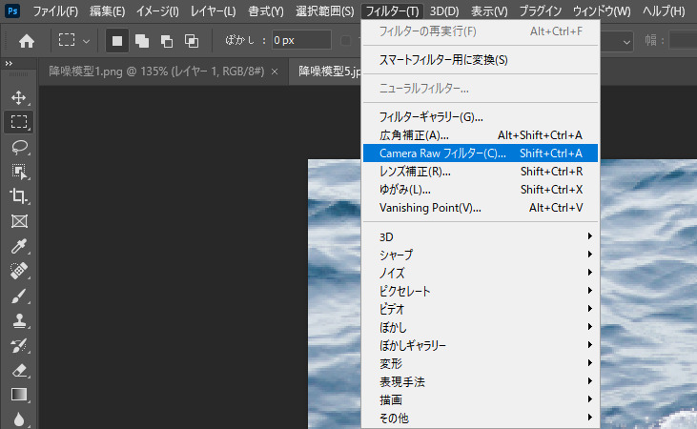Select the Gradient tool

coord(18,395)
